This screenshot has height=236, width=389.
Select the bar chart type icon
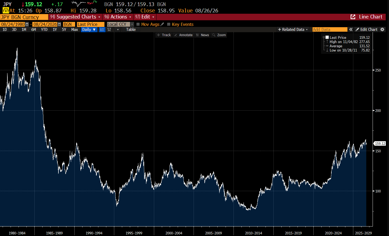[x=109, y=30]
